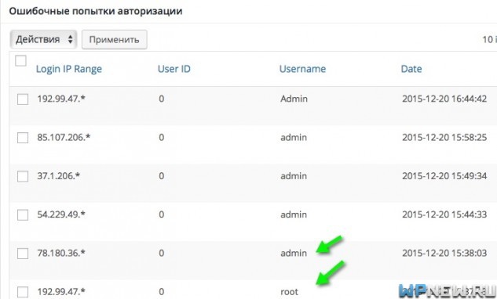Click User ID value 0 in 85.107.206.* row
Image resolution: width=497 pixels, height=299 pixels.
tap(161, 138)
